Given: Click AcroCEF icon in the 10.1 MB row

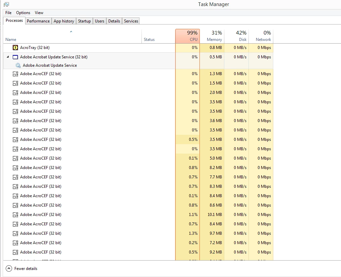Looking at the screenshot, I should point(15,215).
